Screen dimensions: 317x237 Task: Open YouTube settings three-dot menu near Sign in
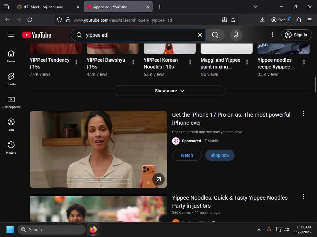coord(272,35)
